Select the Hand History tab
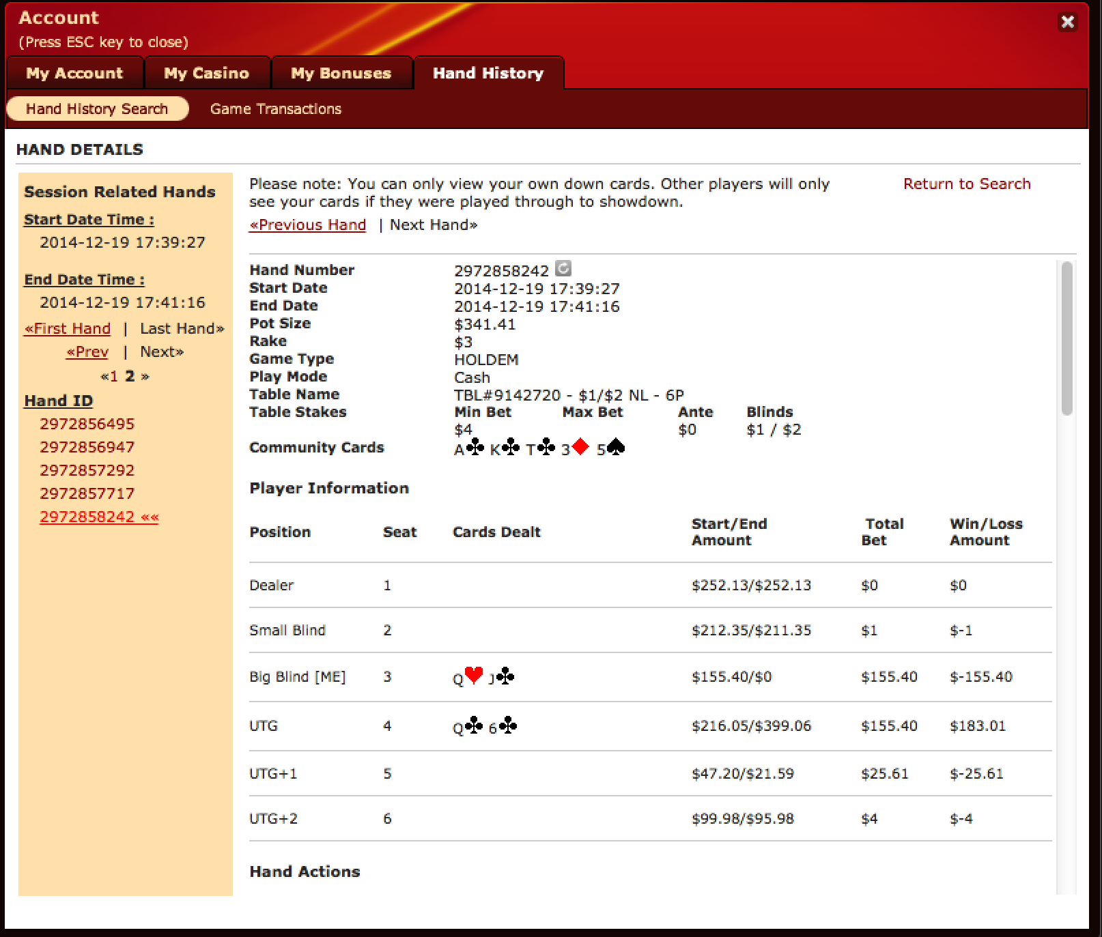Image resolution: width=1102 pixels, height=937 pixels. click(x=489, y=73)
